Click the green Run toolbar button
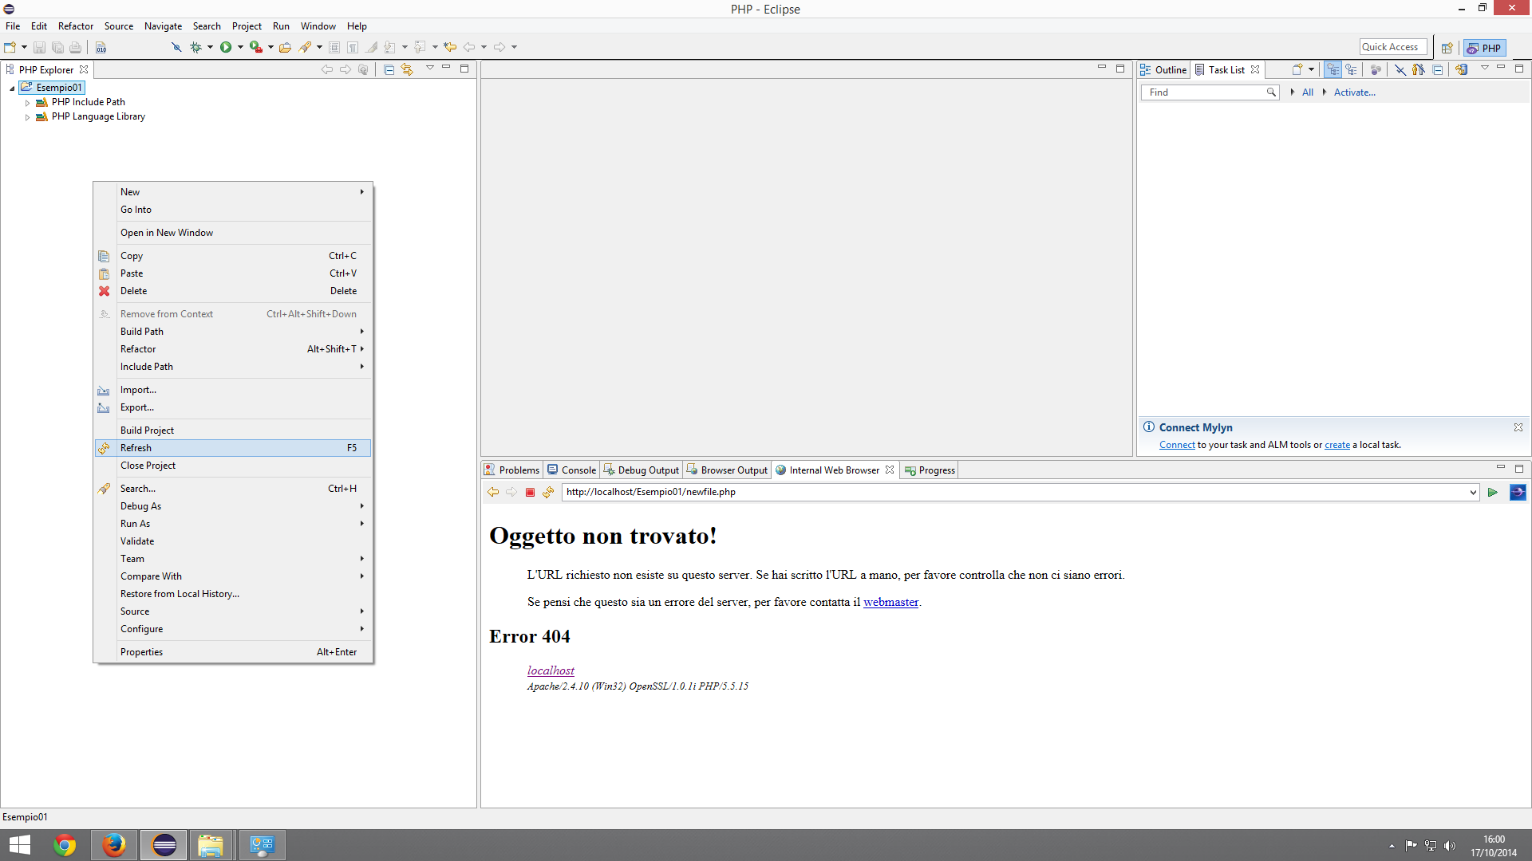Image resolution: width=1532 pixels, height=861 pixels. (226, 47)
